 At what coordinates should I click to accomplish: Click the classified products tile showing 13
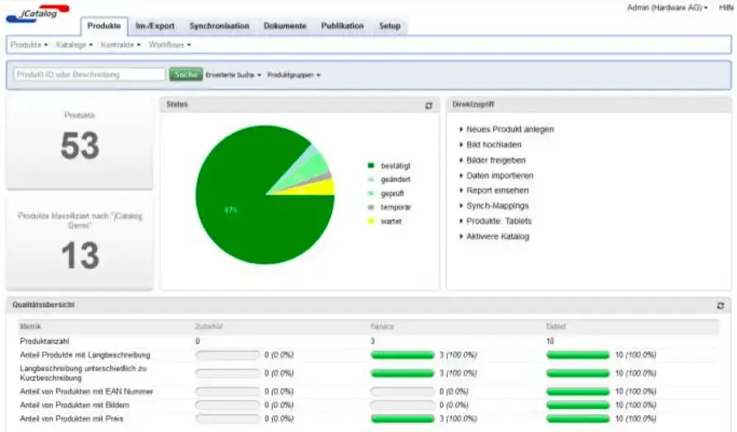80,245
